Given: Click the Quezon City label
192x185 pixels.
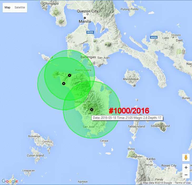Looking at the screenshot, I should click(x=87, y=11).
